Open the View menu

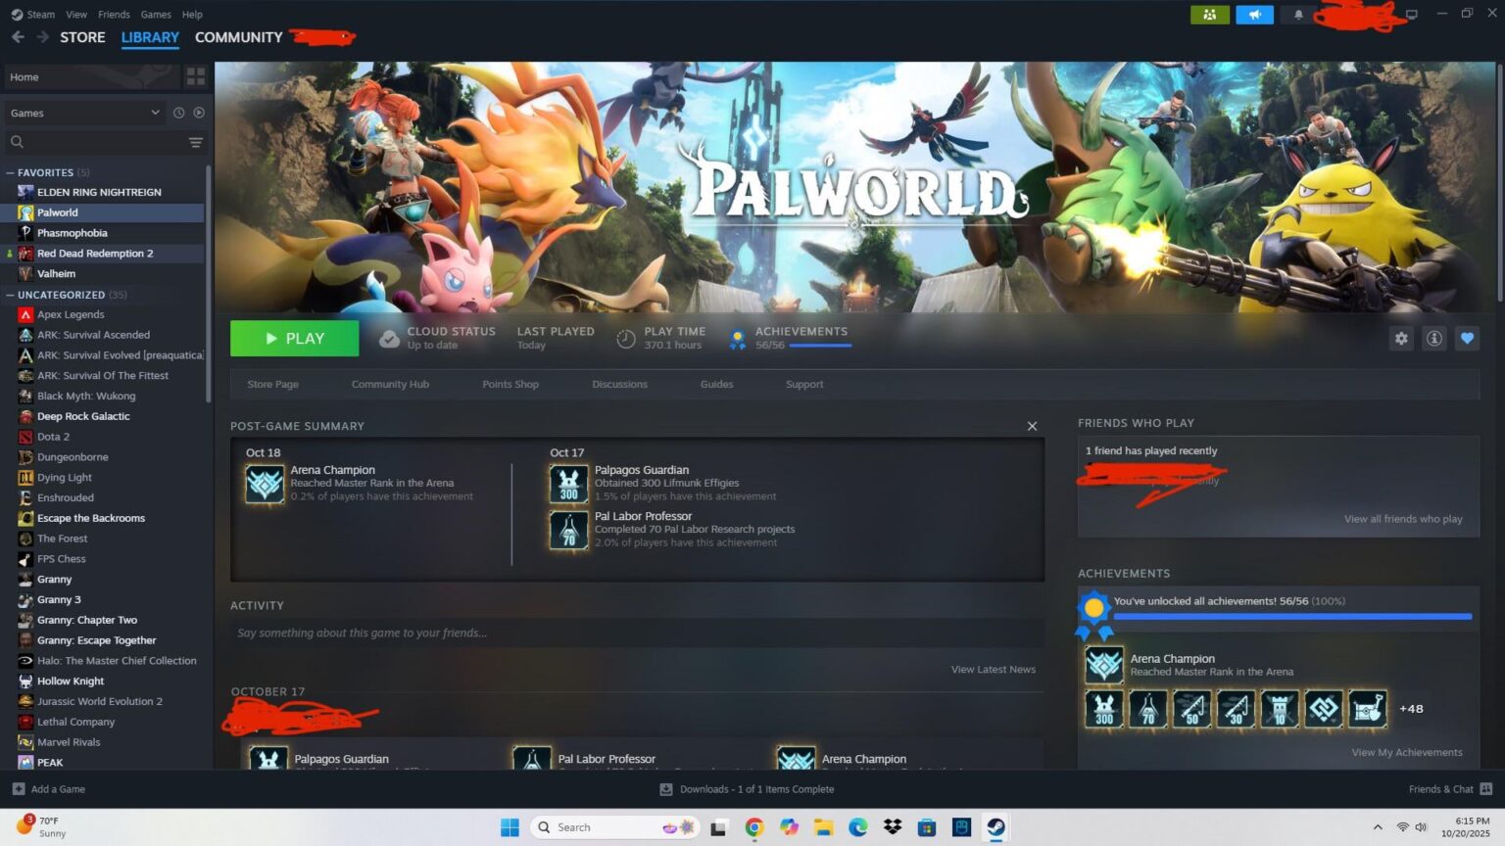pos(76,15)
